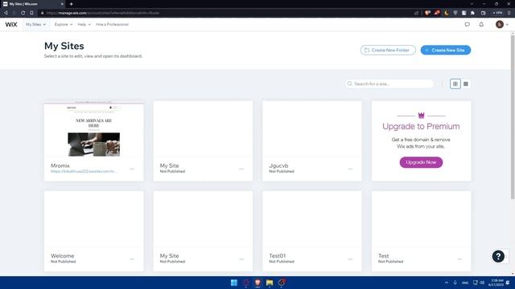Open Brave browser in the taskbar
The image size is (515, 289).
pyautogui.click(x=257, y=283)
